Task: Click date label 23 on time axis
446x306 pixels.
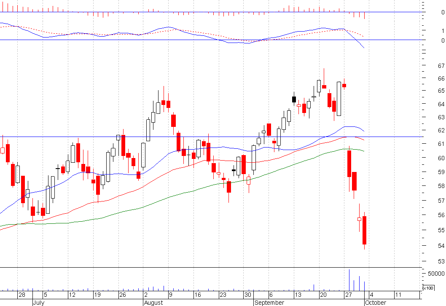Action: (223, 295)
